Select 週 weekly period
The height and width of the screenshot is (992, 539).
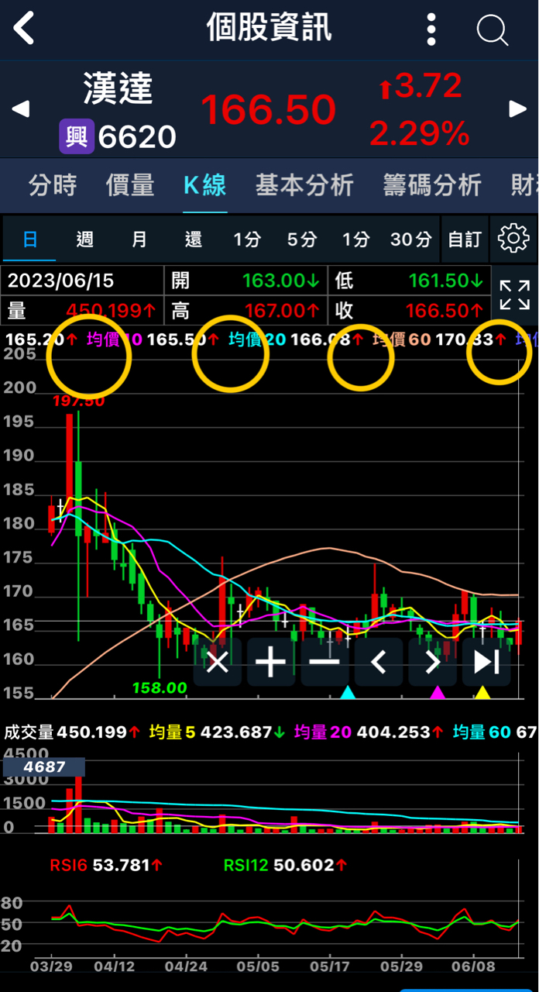84,239
